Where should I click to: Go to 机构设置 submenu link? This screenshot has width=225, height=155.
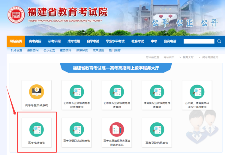16,50
